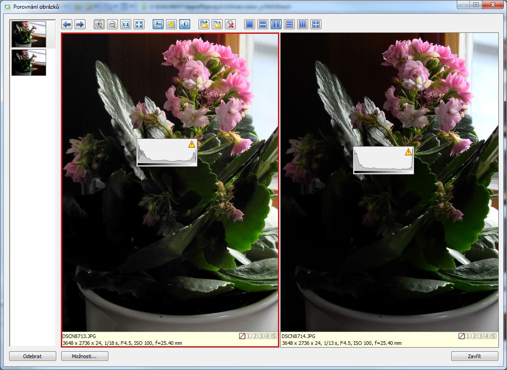Click the Zavřít button
Viewport: 507px width, 370px height.
click(474, 356)
